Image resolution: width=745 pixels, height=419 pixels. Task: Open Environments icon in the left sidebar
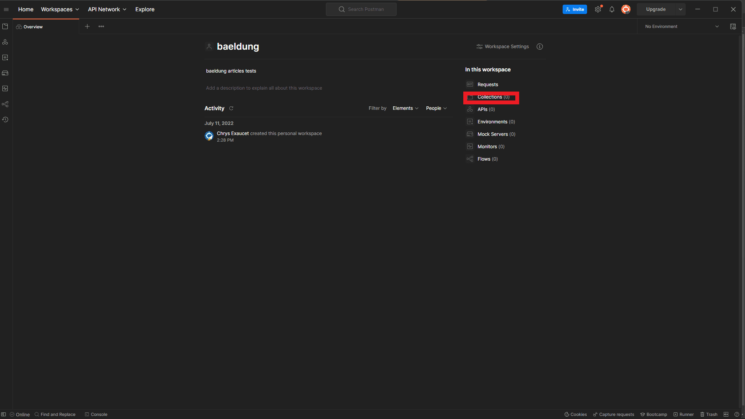coord(5,57)
